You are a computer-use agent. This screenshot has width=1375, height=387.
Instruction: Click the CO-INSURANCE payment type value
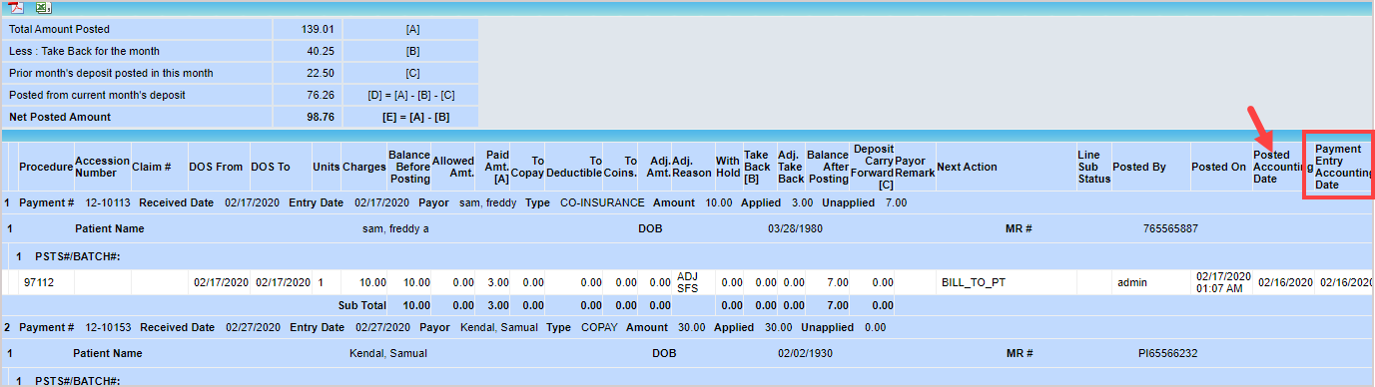(601, 202)
